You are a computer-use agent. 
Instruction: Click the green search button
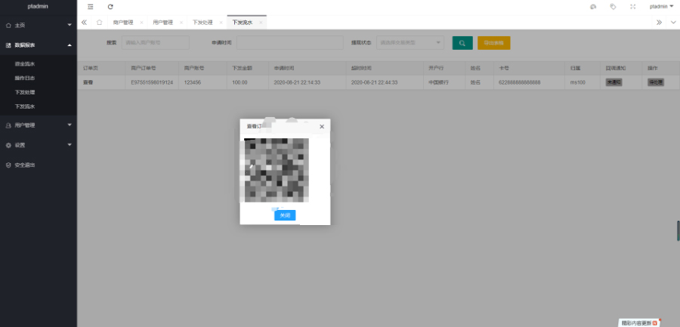point(462,43)
